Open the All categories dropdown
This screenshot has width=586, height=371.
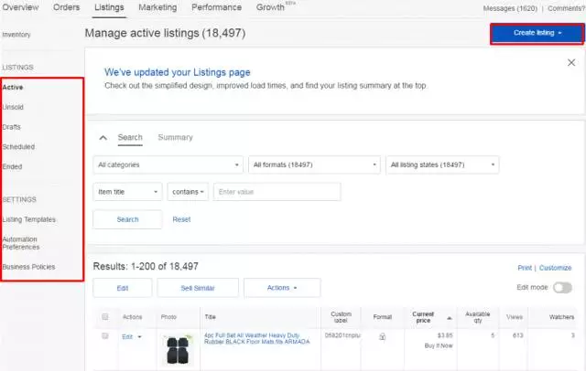(168, 164)
